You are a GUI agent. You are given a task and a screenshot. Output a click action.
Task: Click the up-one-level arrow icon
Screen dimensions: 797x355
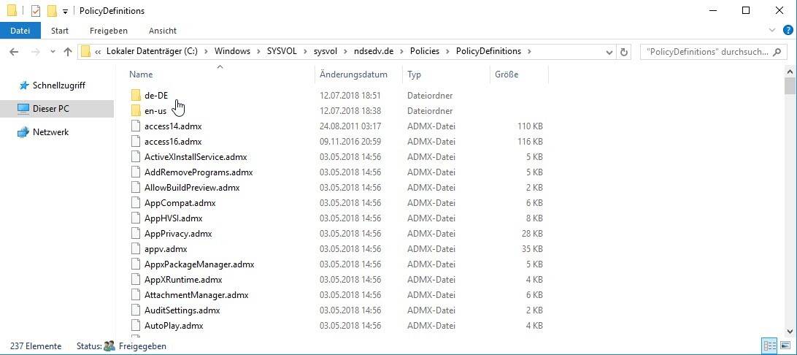[x=68, y=52]
